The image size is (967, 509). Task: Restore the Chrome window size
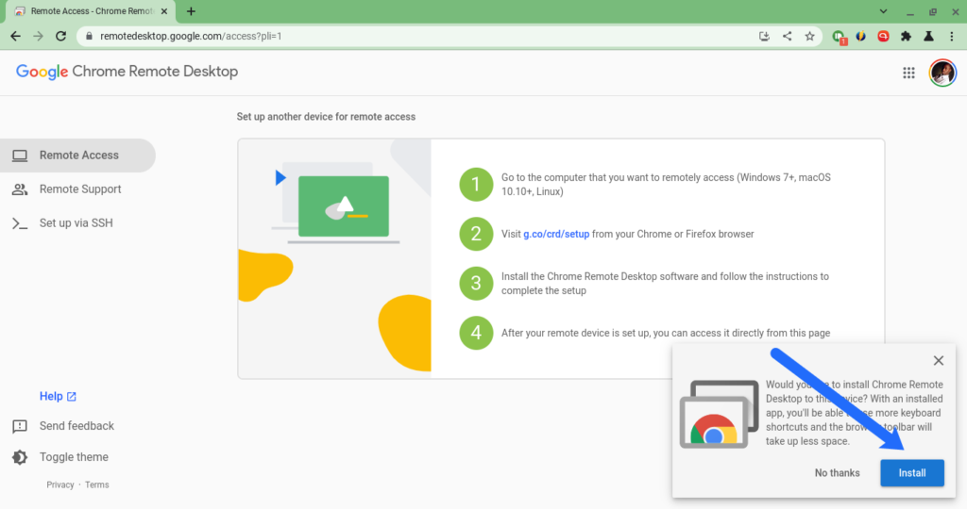[932, 11]
